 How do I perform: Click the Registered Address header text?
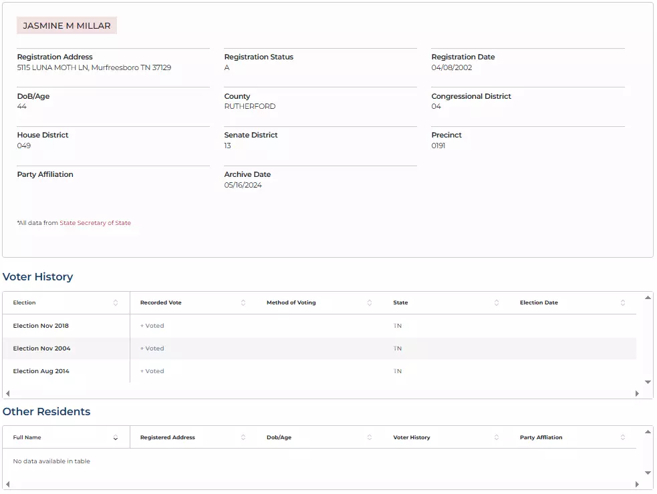coord(168,437)
